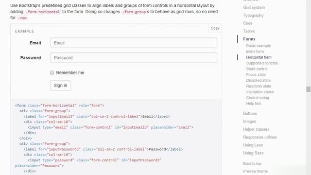
Task: Click the .form-horizontal inline code
Action: coord(43,12)
